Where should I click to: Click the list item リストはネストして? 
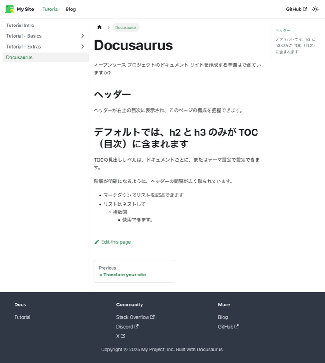point(125,204)
